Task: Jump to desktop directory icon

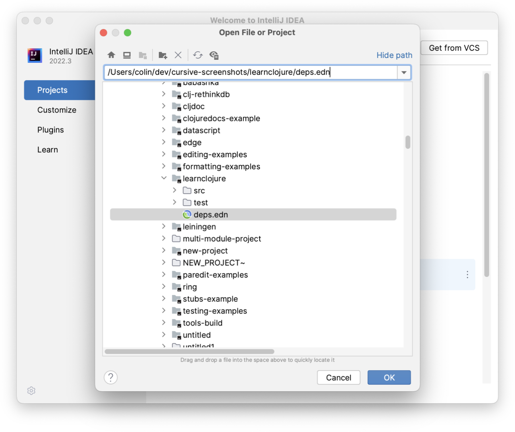Action: [x=127, y=55]
